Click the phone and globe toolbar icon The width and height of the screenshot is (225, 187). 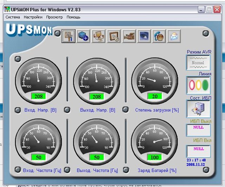coord(159,36)
